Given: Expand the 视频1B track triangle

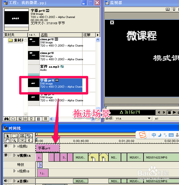Looking at the screenshot, I should coord(14,171).
